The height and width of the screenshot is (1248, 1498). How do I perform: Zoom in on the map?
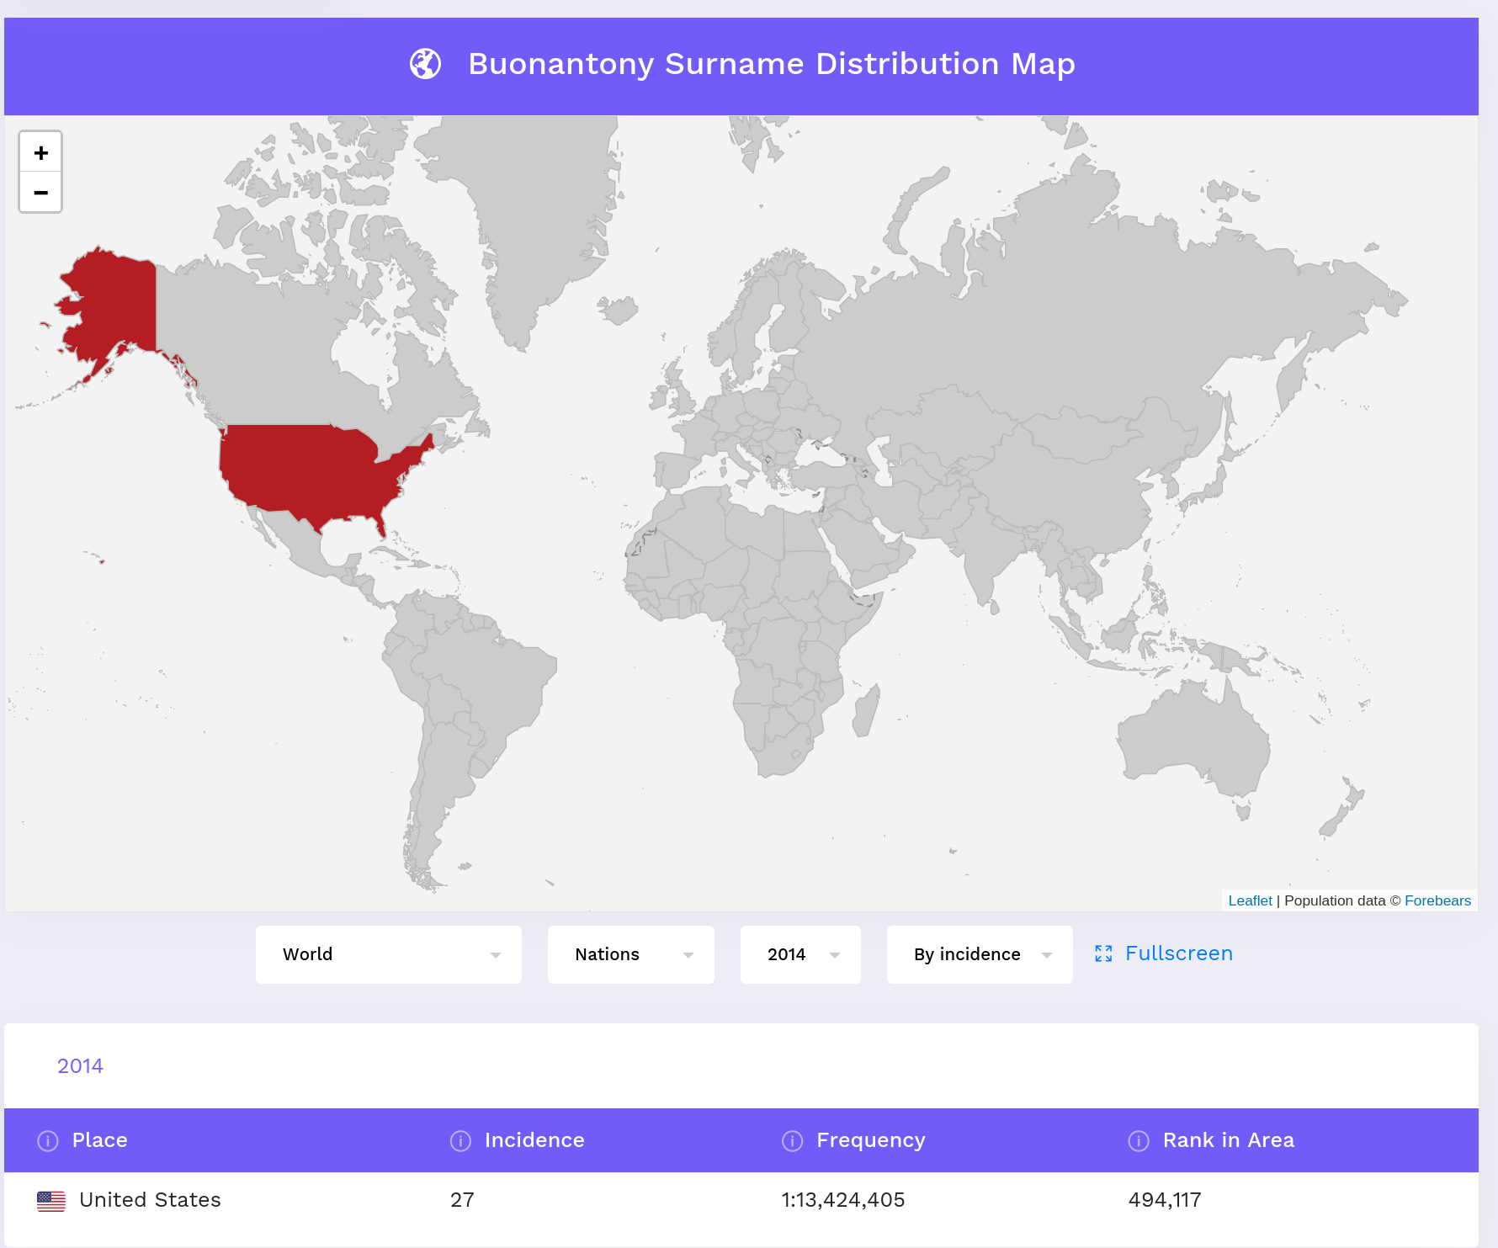pos(40,152)
